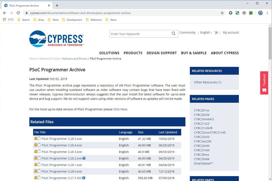272x181 pixels.
Task: Open the My account link
Action: [231, 33]
